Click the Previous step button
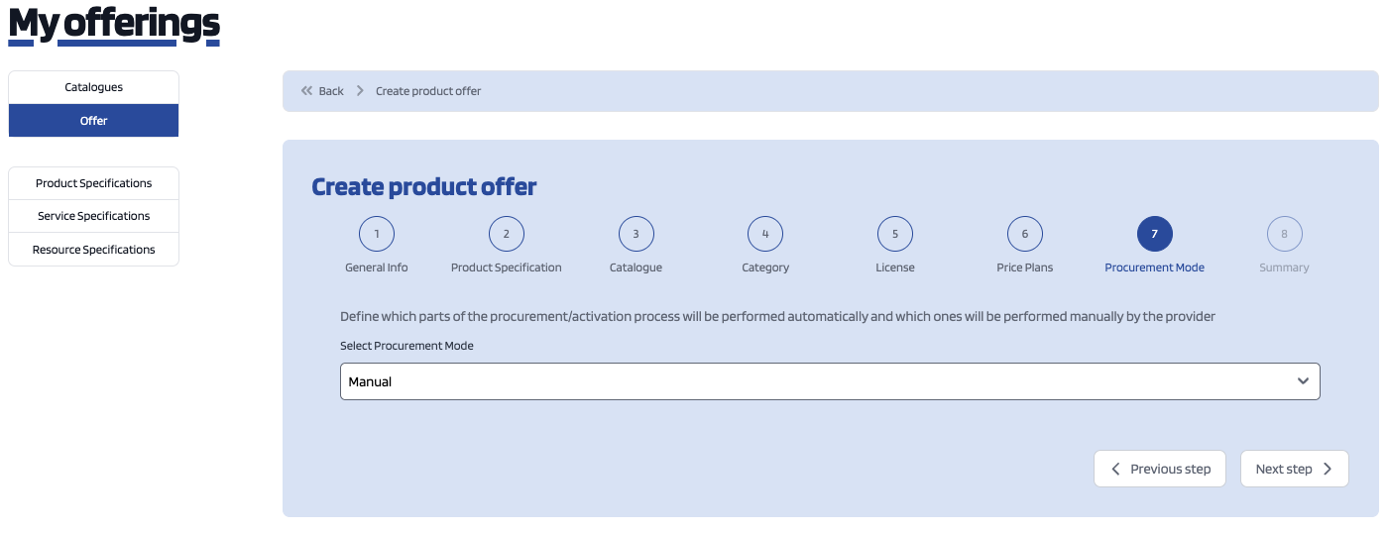The image size is (1388, 533). coord(1160,469)
